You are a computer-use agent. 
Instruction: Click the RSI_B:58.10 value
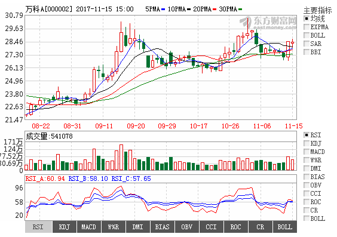pos(88,178)
